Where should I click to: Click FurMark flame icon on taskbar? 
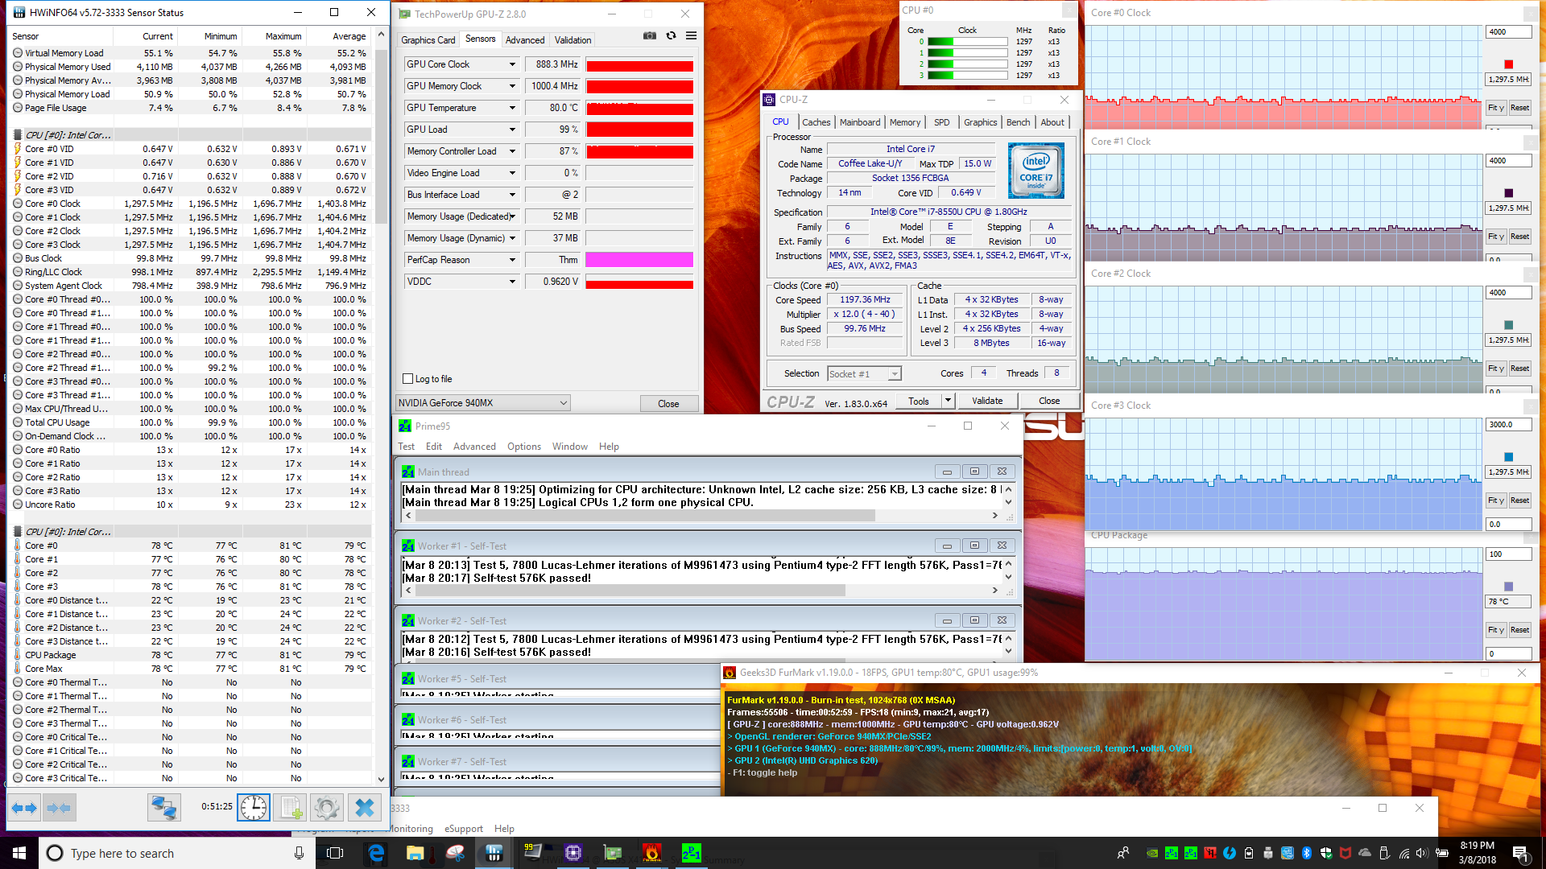coord(652,853)
